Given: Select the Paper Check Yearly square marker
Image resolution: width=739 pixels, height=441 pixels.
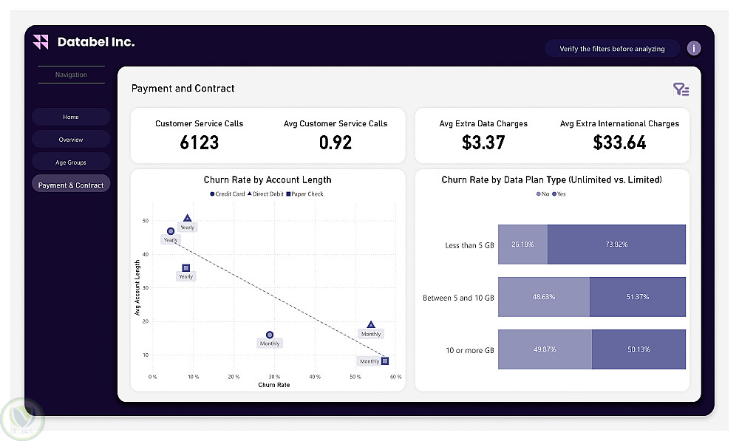Looking at the screenshot, I should click(185, 267).
